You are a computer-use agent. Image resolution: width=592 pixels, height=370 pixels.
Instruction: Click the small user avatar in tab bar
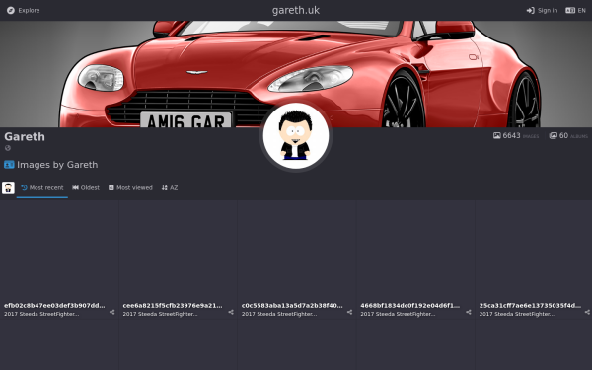tap(8, 187)
